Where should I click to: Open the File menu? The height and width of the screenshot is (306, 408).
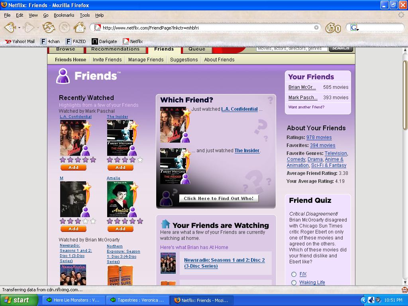coord(7,15)
